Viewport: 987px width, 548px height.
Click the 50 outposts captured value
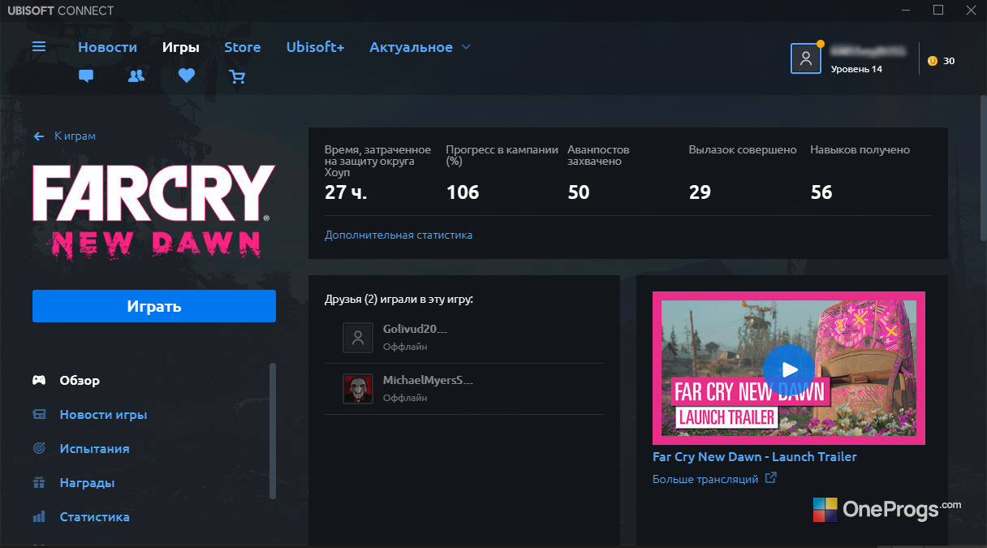(x=579, y=192)
